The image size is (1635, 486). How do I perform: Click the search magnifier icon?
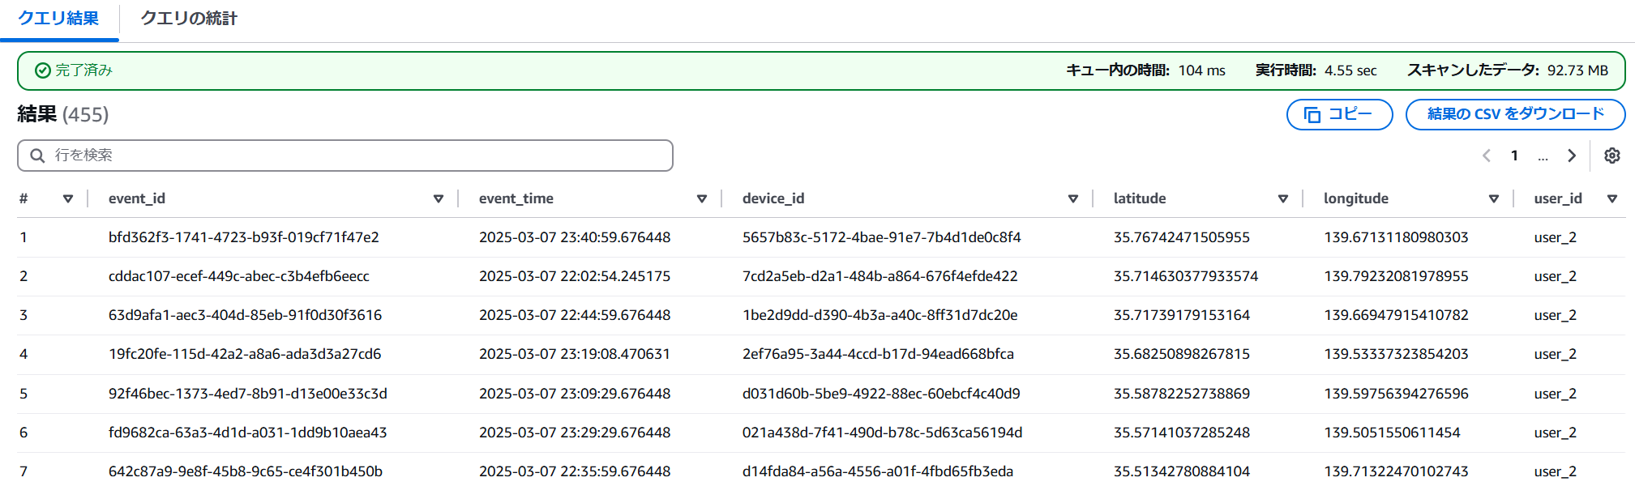[x=37, y=156]
